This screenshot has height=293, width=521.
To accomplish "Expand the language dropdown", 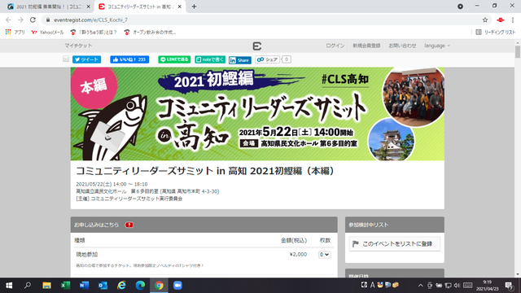I will click(x=437, y=46).
